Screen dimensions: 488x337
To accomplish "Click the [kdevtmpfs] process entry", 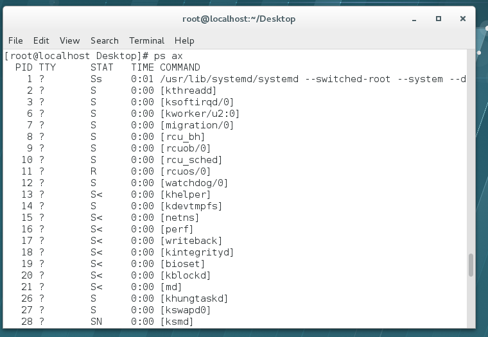I will (x=191, y=205).
